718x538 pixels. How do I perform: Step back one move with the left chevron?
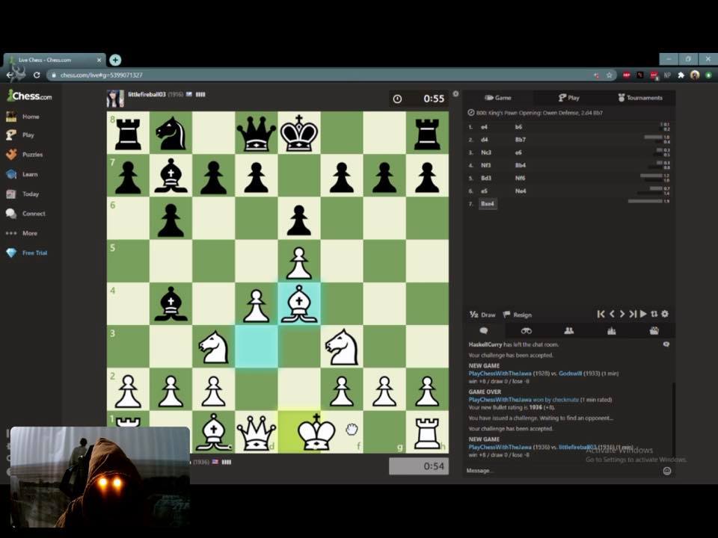(612, 315)
